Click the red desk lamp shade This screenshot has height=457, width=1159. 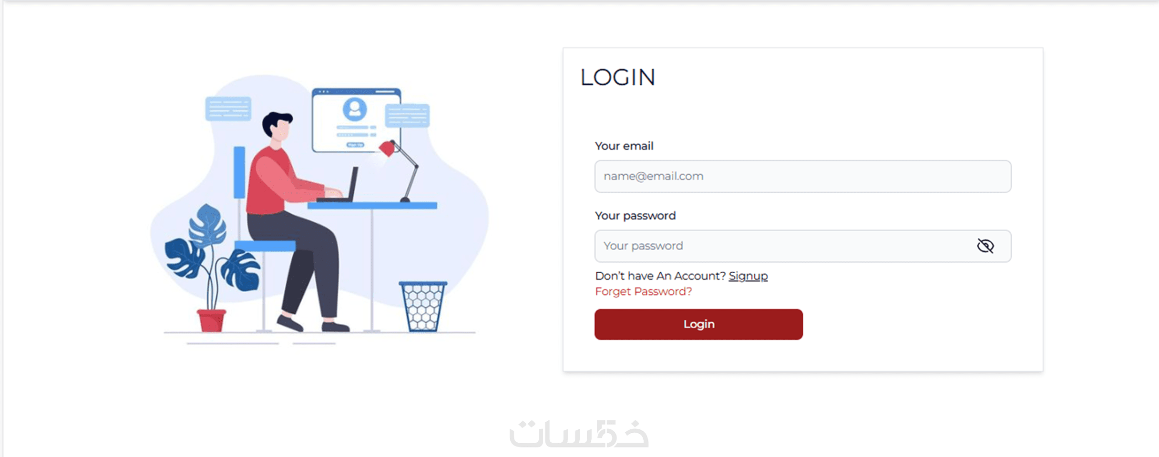(387, 148)
